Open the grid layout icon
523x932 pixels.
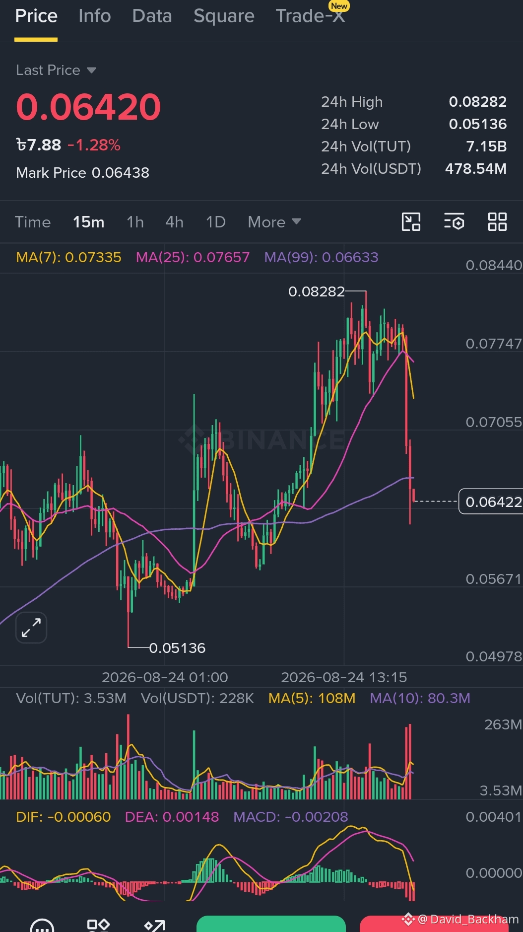pyautogui.click(x=497, y=221)
